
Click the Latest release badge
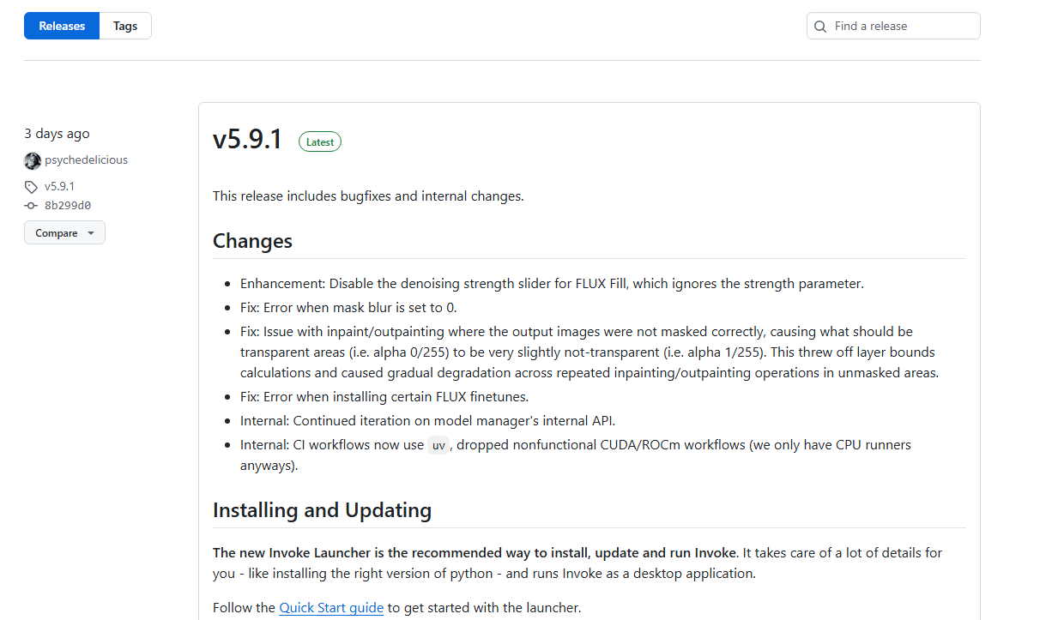[320, 142]
